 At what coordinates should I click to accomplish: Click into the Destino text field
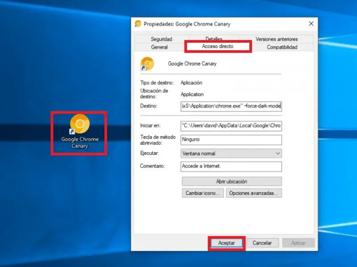click(x=231, y=106)
